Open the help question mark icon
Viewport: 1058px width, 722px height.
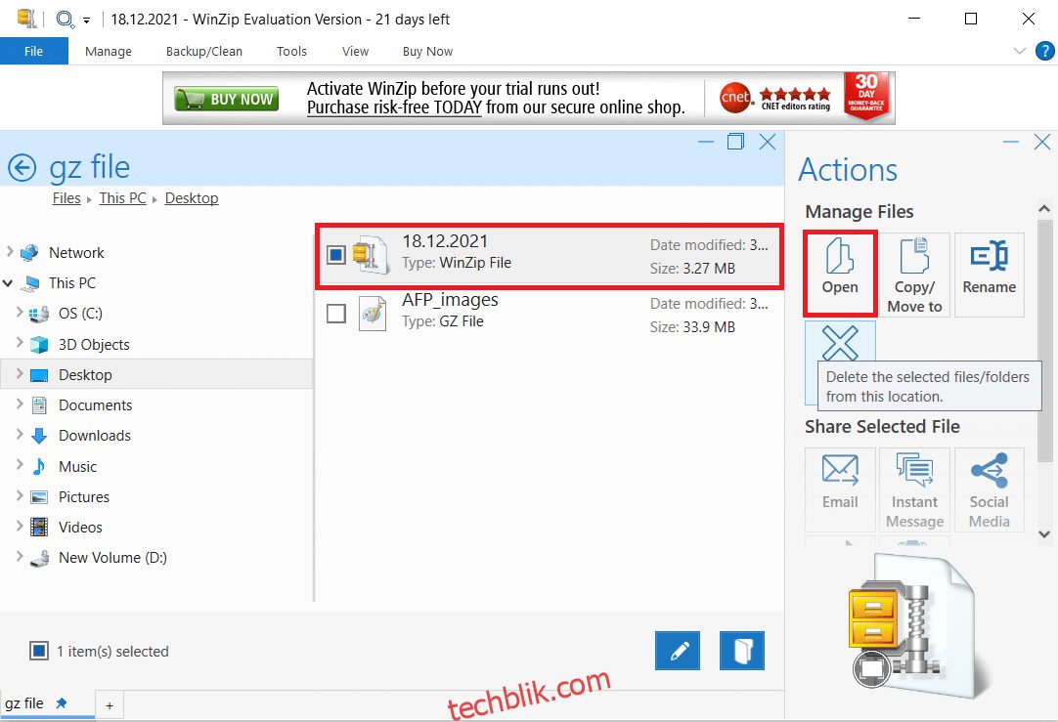[x=1044, y=51]
